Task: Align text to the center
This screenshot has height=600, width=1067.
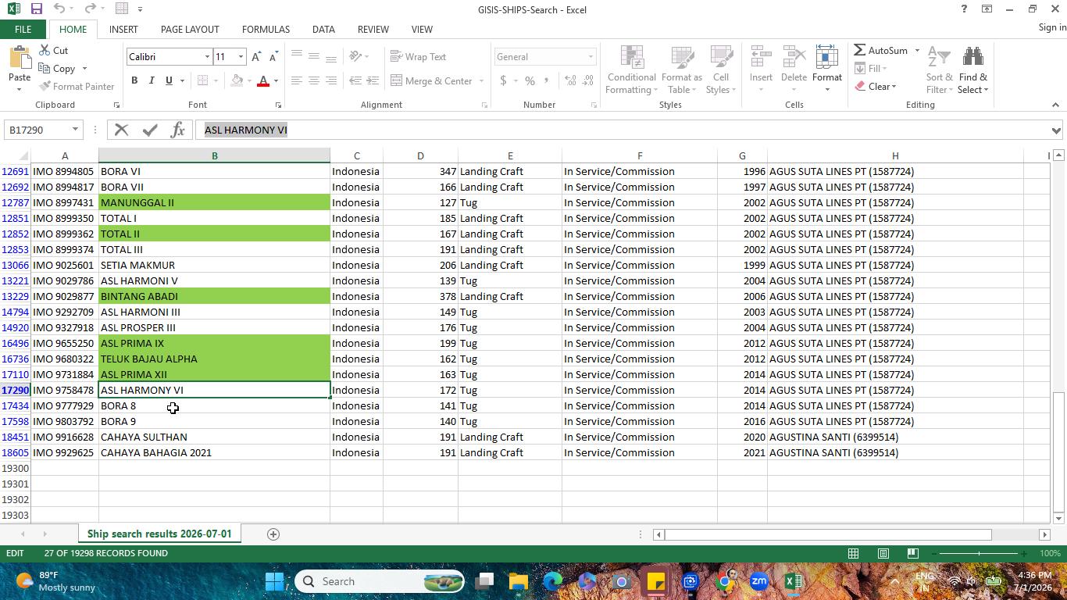Action: click(x=313, y=80)
